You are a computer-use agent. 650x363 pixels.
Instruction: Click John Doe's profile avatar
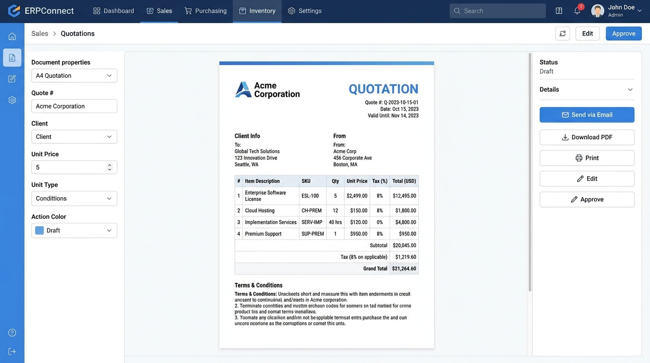pyautogui.click(x=598, y=11)
